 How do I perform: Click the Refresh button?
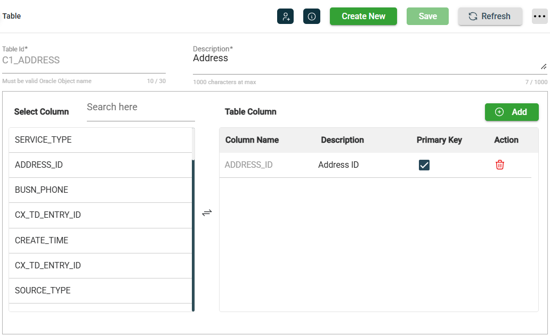[x=490, y=16]
